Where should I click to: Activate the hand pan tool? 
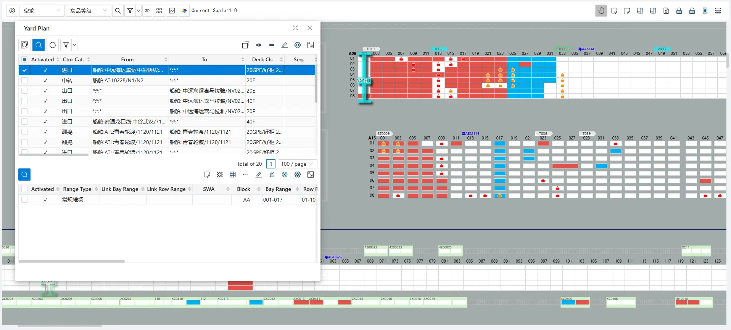click(x=601, y=11)
